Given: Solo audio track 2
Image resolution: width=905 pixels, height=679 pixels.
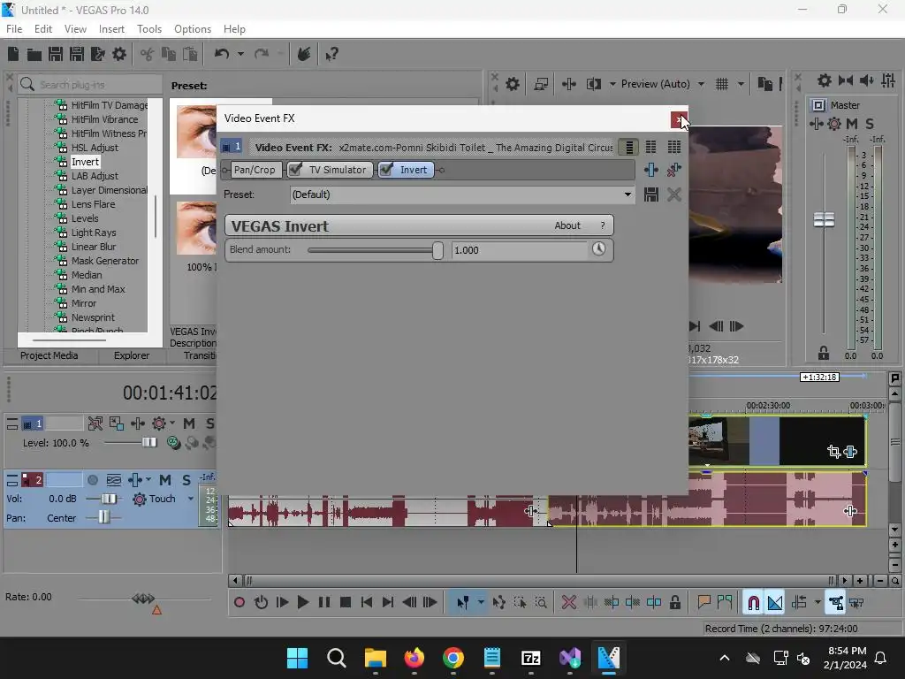Looking at the screenshot, I should click(186, 480).
